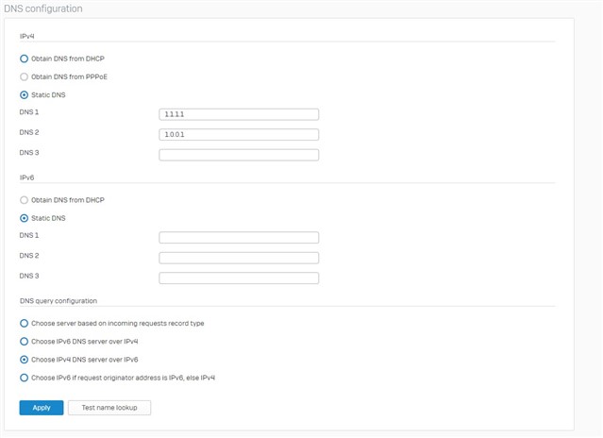Click IPv4 DNS 1 field containing 1.1.1.1
Screen dimensions: 603x438
point(239,114)
